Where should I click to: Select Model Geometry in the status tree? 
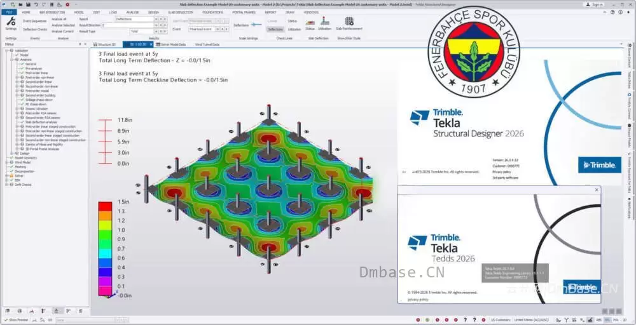(x=25, y=158)
